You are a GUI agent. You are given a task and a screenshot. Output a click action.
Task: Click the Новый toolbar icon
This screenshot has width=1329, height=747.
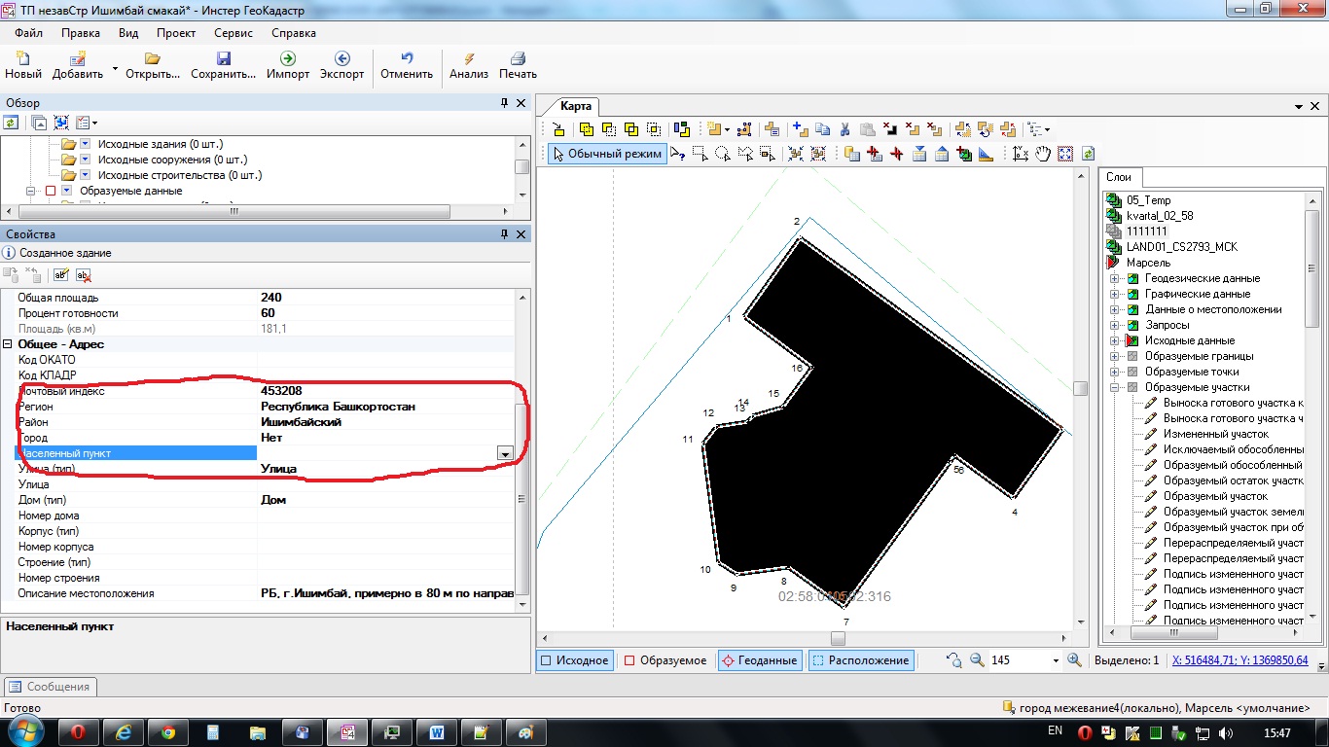pos(23,58)
